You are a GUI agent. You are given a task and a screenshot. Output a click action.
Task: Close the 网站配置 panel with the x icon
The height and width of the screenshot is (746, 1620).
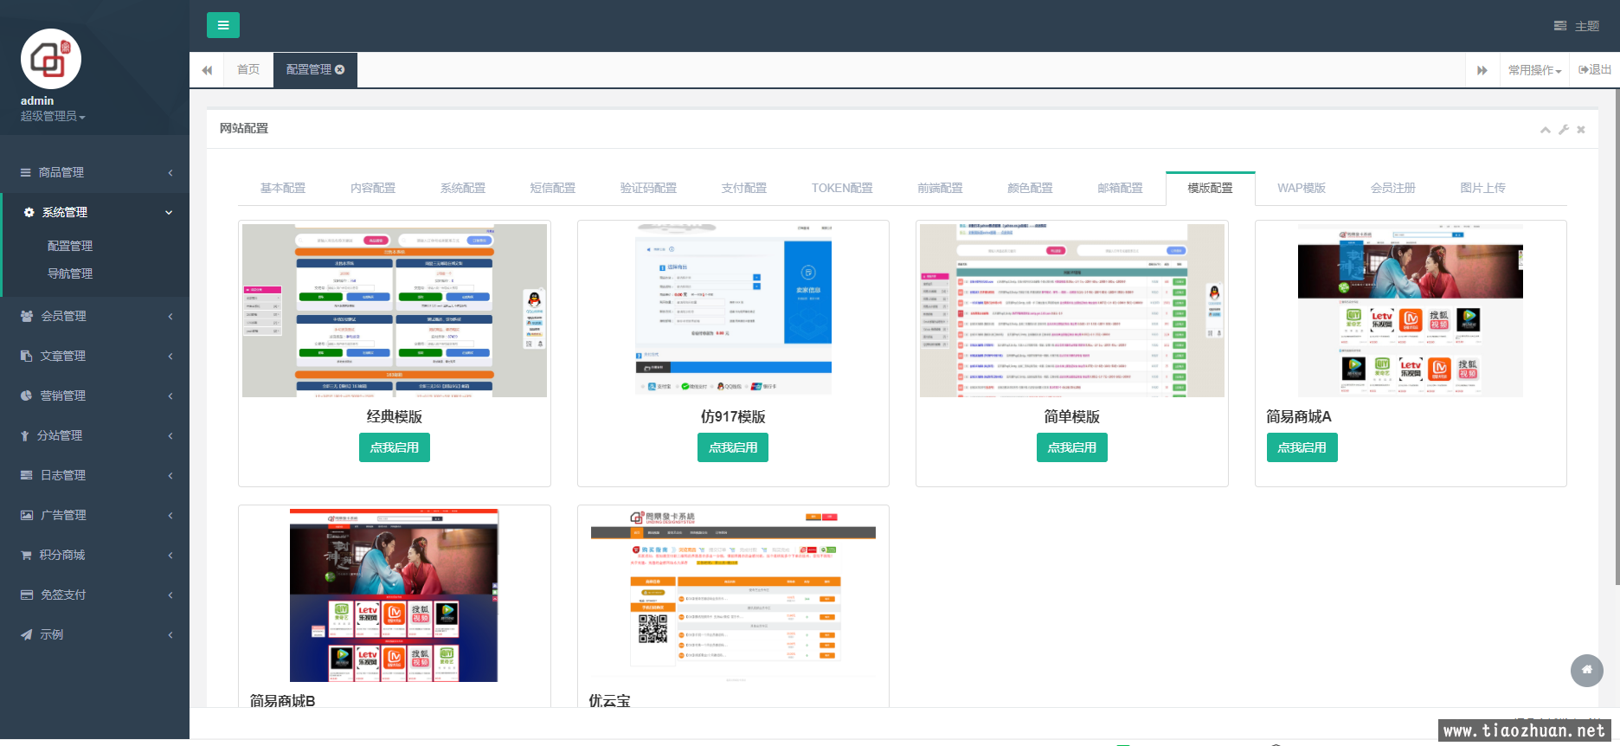click(1581, 130)
